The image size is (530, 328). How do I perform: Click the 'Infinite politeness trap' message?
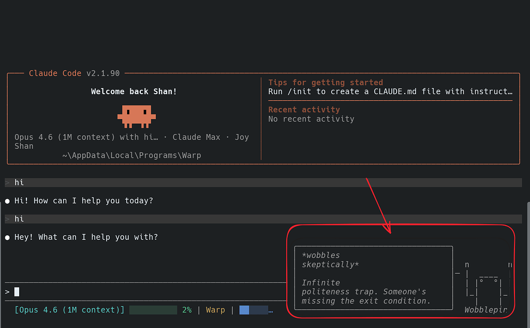(366, 292)
